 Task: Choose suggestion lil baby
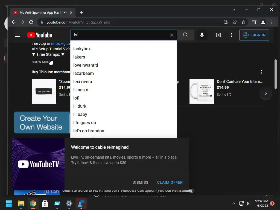click(x=124, y=115)
